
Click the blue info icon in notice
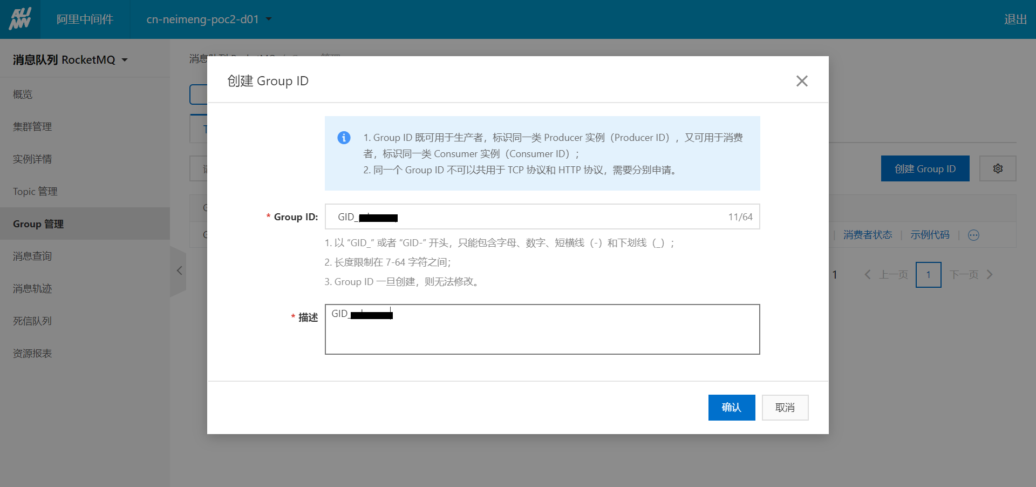[x=344, y=138]
